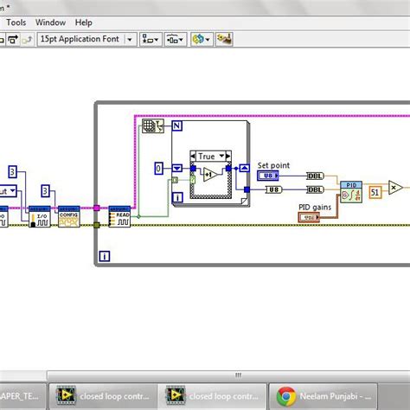Open the Window menu

point(50,22)
